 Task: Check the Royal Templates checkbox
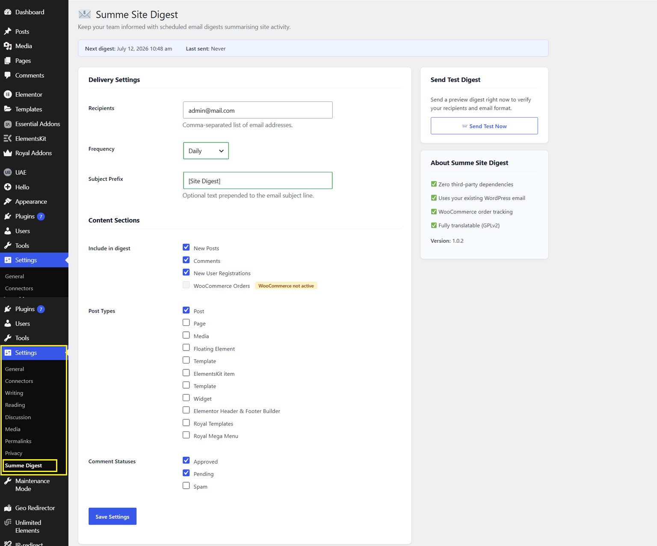[186, 423]
